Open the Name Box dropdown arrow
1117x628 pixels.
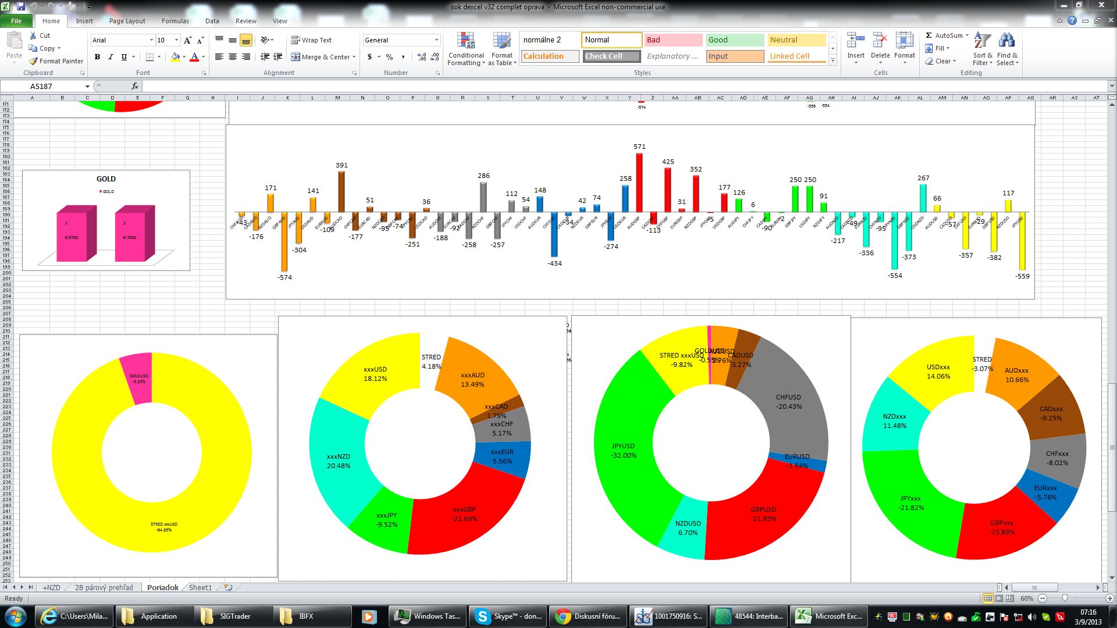[x=87, y=86]
